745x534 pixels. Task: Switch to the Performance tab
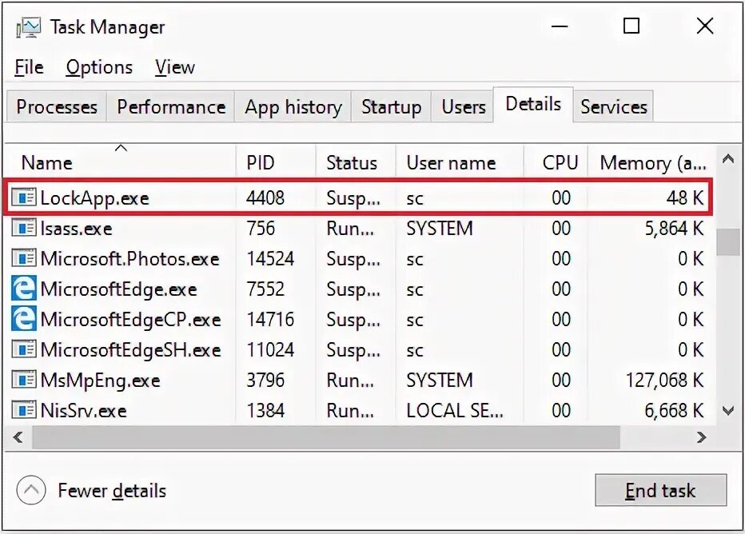click(171, 107)
